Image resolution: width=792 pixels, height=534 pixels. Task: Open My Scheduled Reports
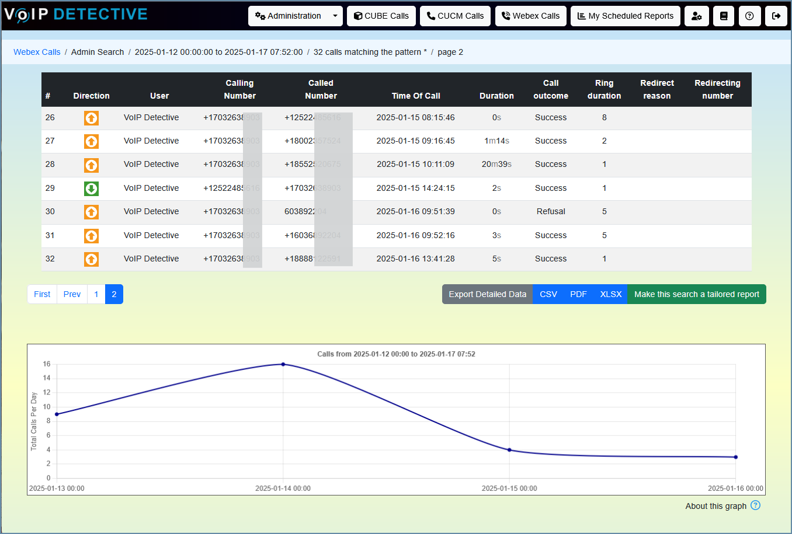(x=626, y=16)
